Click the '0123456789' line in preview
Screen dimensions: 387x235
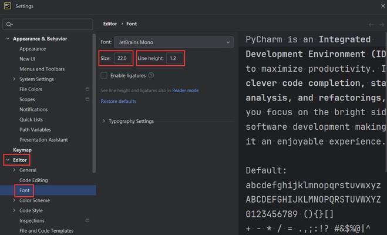pyautogui.click(x=290, y=214)
